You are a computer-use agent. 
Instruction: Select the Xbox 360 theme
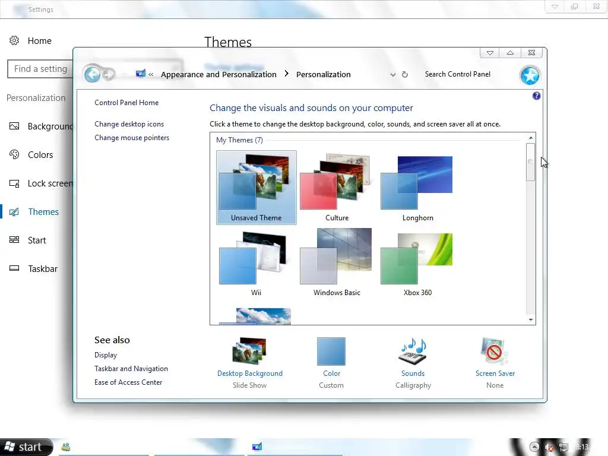(x=417, y=262)
